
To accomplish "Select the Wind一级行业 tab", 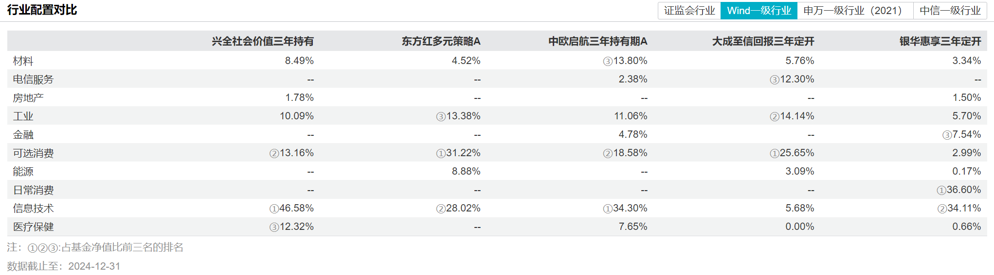I will point(759,11).
